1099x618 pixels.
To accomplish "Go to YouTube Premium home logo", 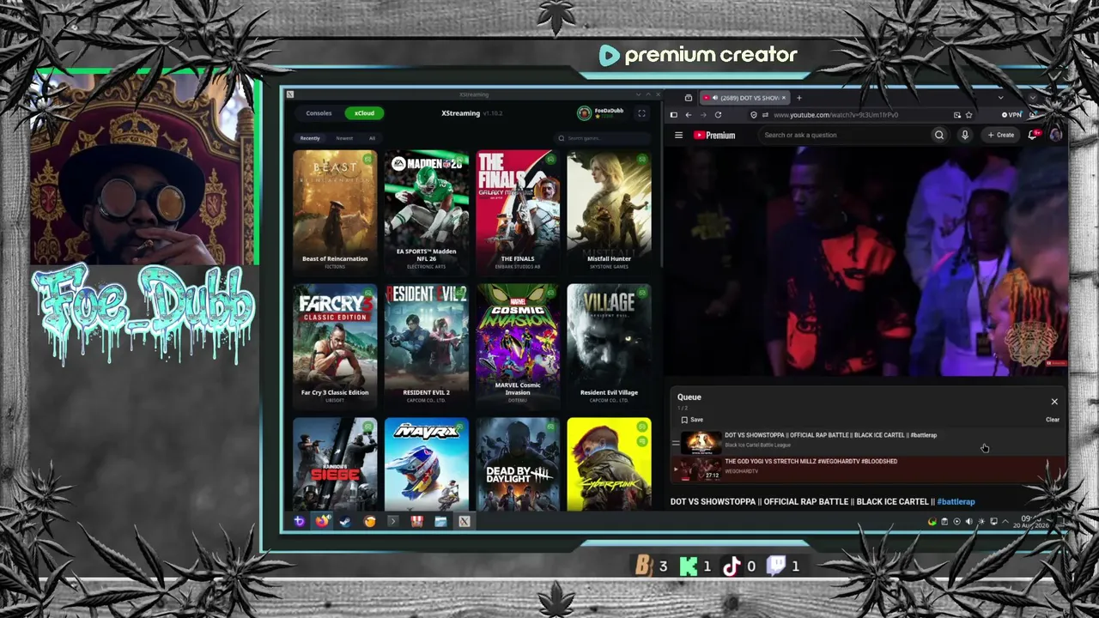I will click(714, 135).
